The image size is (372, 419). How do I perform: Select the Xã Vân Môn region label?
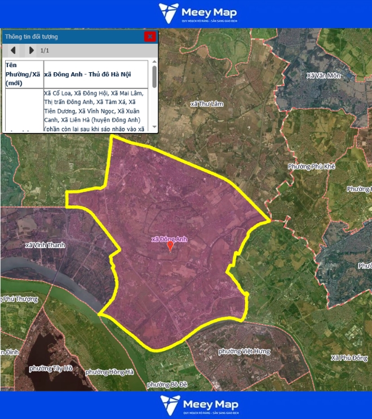pos(324,76)
